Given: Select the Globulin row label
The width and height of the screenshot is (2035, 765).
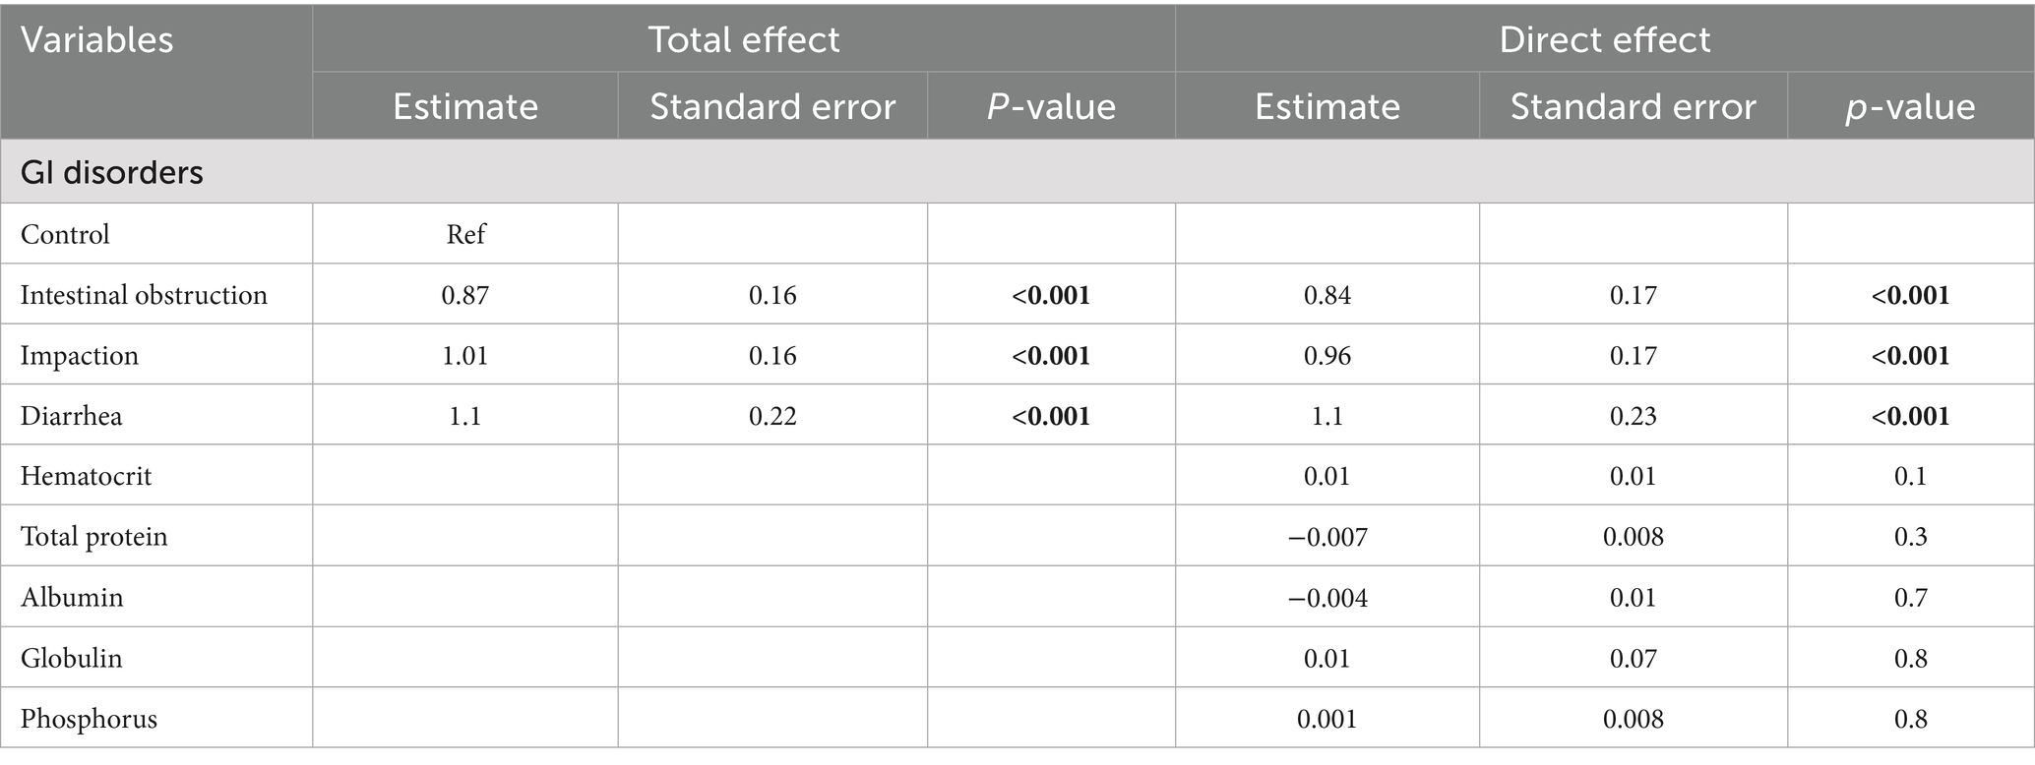Looking at the screenshot, I should 72,658.
